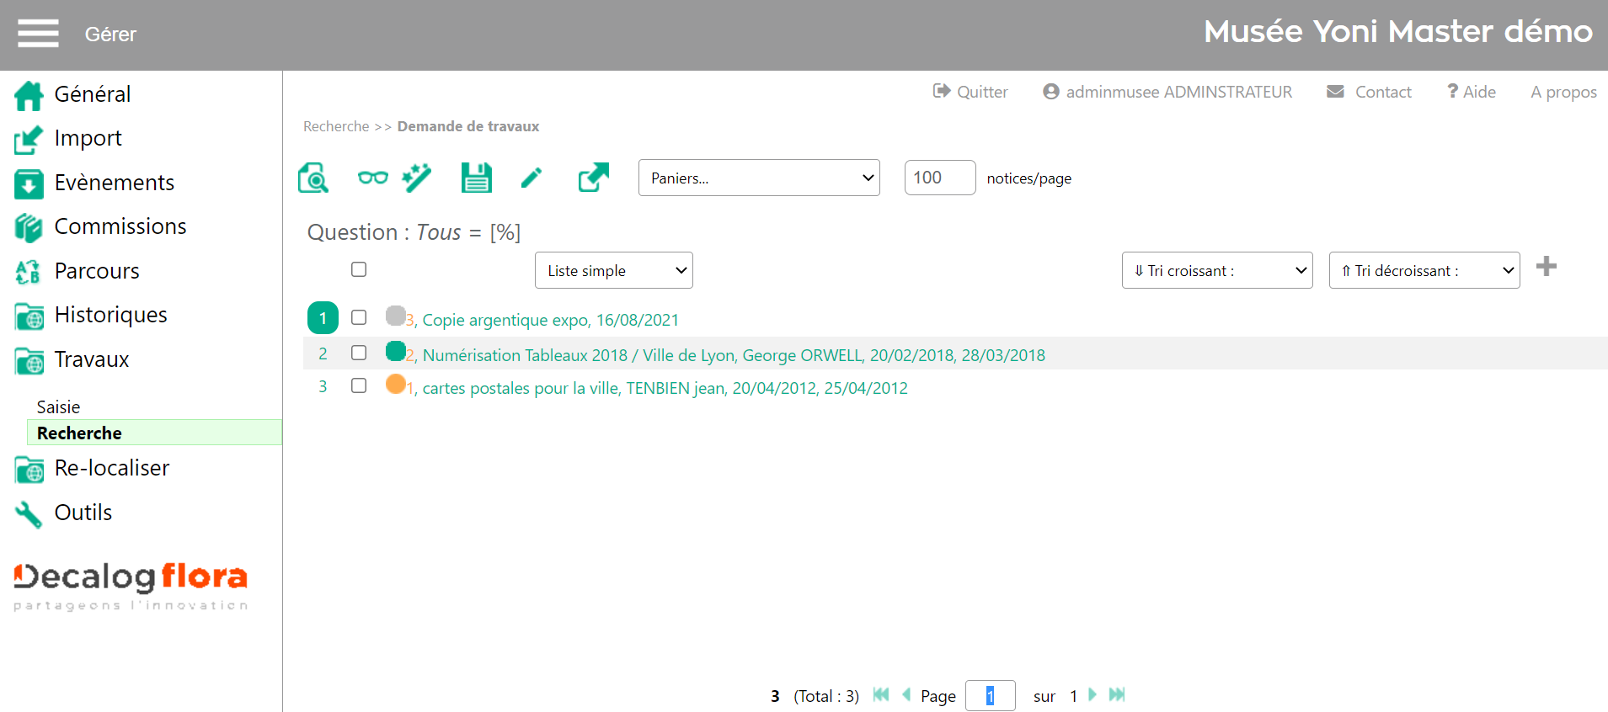This screenshot has height=712, width=1608.
Task: Click the plus icon to add sort
Action: [x=1546, y=267]
